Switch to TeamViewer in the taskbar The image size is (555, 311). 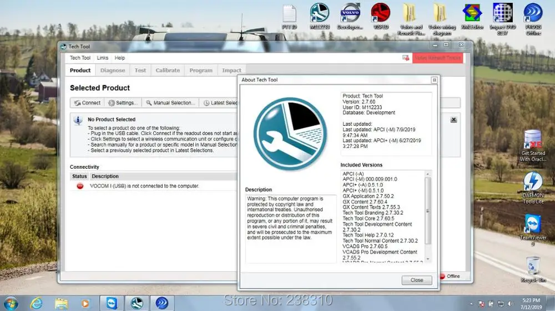coord(112,303)
